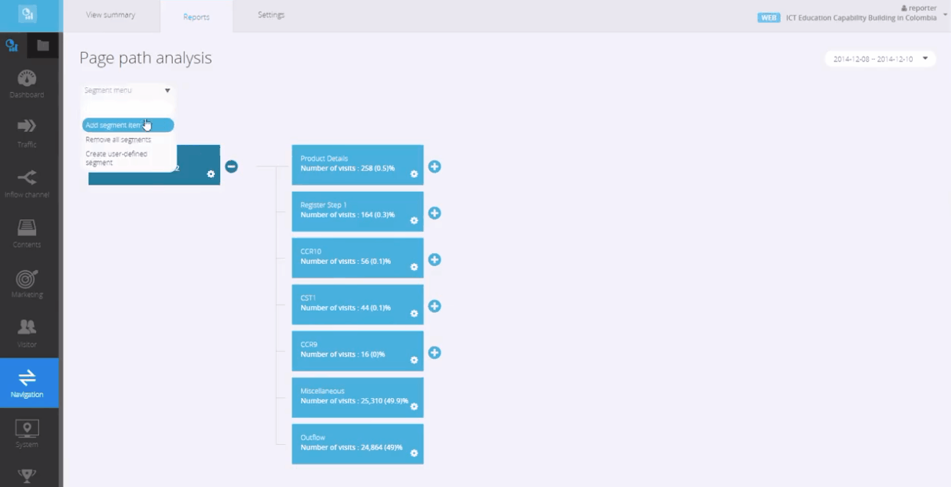Open the date range dropdown

pos(880,59)
